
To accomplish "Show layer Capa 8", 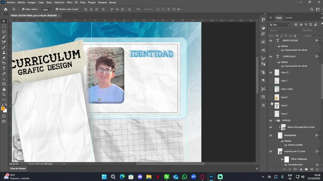I will 271,97.
